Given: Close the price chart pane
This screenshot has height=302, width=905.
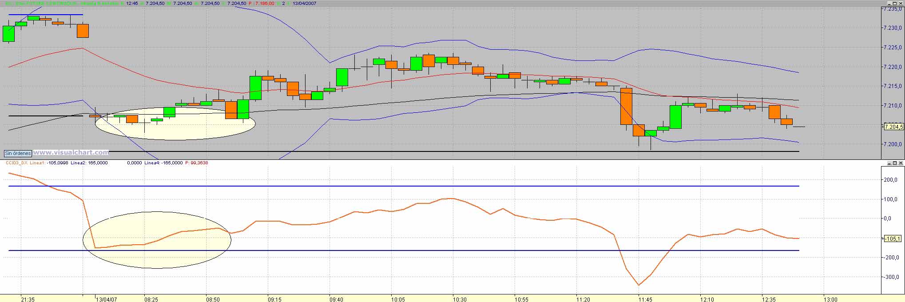Looking at the screenshot, I should tap(900, 3).
